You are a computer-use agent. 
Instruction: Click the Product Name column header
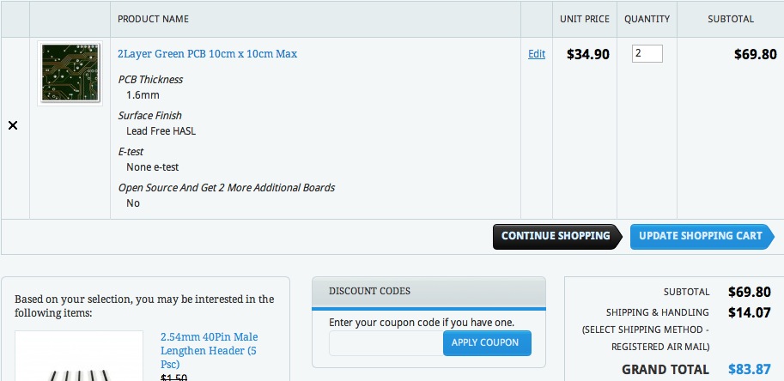pyautogui.click(x=153, y=19)
